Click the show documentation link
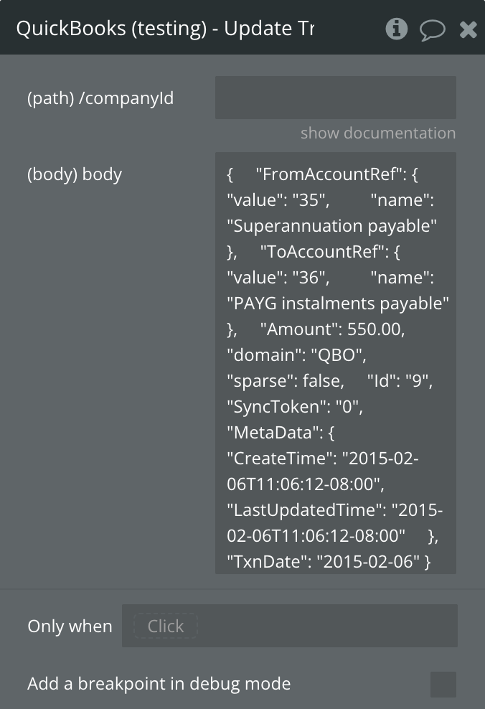485x709 pixels. tap(377, 133)
